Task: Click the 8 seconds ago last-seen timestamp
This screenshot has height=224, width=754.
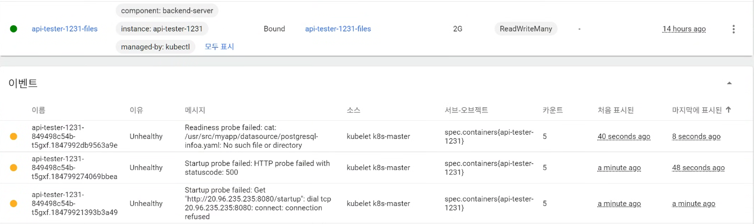Action: 696,136
